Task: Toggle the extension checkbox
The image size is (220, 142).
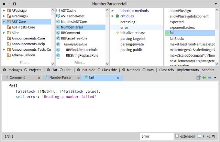Action: pyautogui.click(x=177, y=136)
